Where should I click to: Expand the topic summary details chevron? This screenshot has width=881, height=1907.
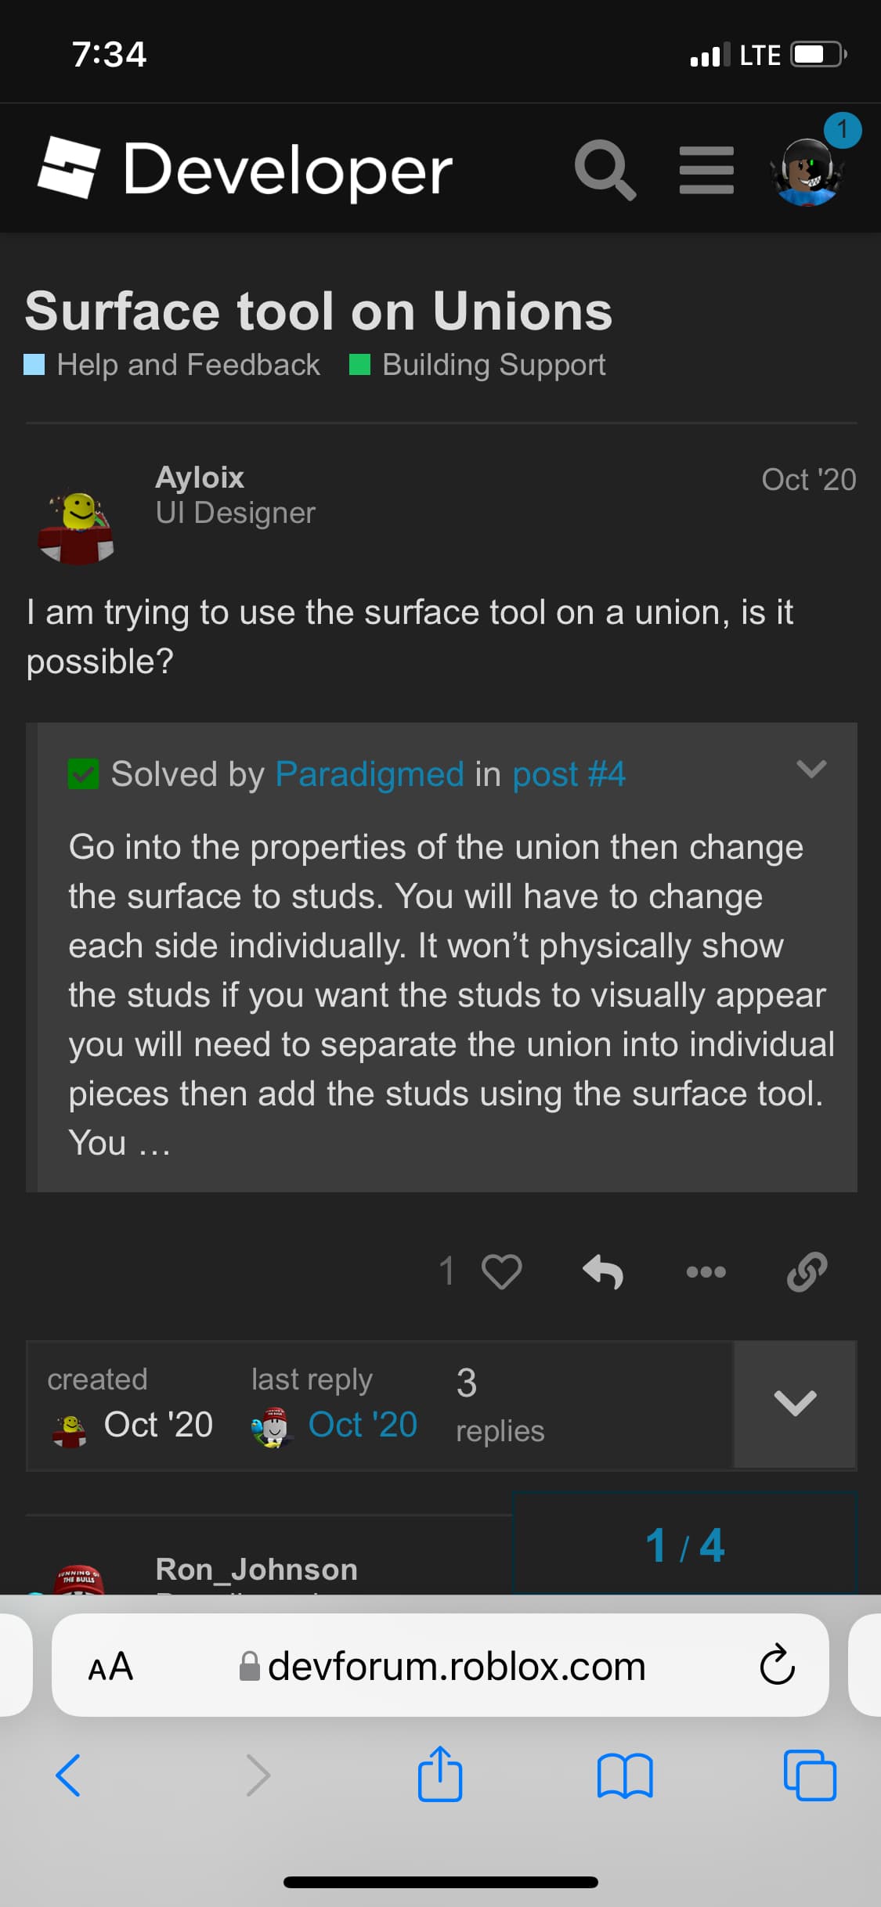[x=794, y=1404]
